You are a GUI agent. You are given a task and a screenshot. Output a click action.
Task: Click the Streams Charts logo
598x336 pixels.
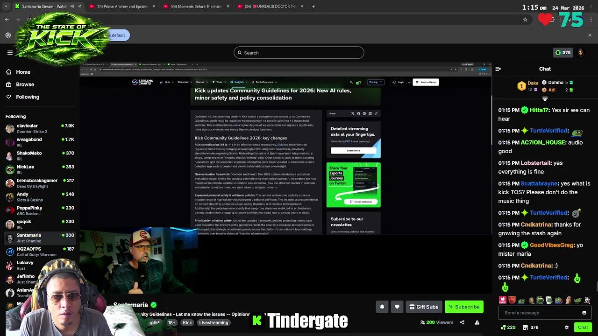pyautogui.click(x=142, y=82)
